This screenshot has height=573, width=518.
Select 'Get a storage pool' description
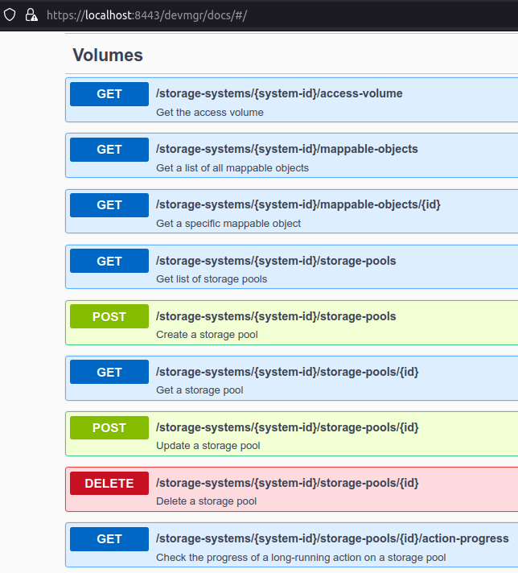tap(199, 390)
